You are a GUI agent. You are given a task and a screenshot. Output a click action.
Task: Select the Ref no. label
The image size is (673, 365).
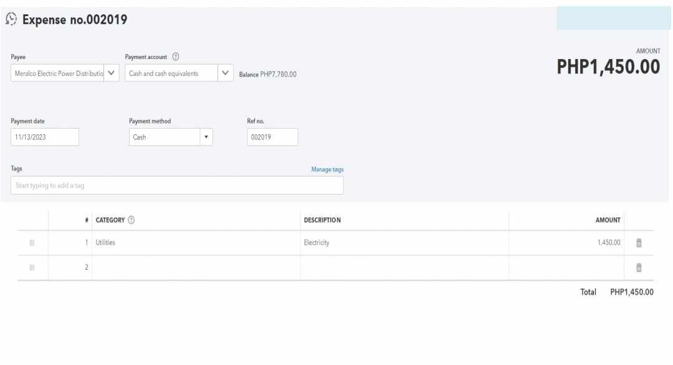(255, 121)
